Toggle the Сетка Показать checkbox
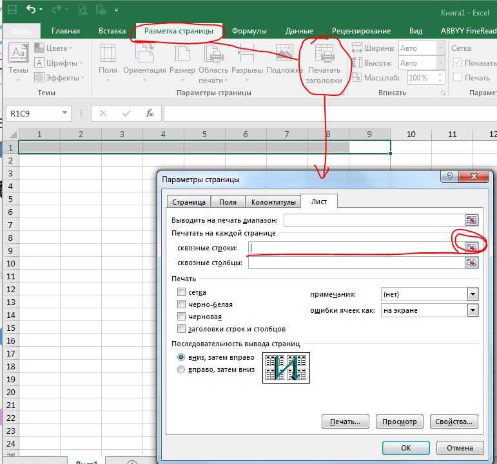Screen dimensions: 497x464 pyautogui.click(x=457, y=62)
